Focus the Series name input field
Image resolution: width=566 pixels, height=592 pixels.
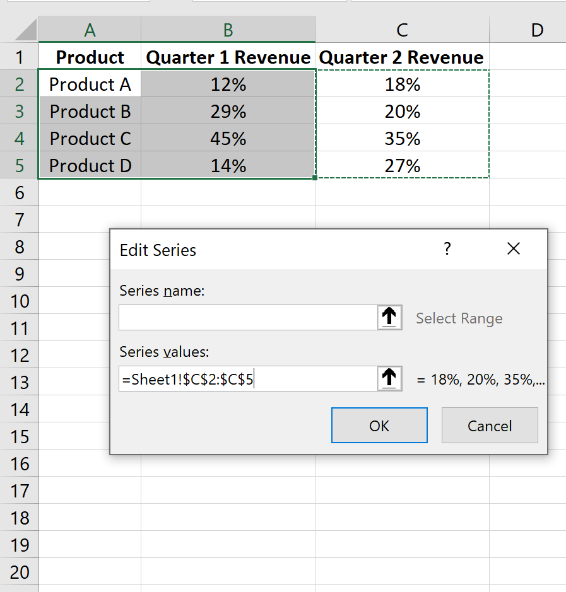[x=248, y=318]
